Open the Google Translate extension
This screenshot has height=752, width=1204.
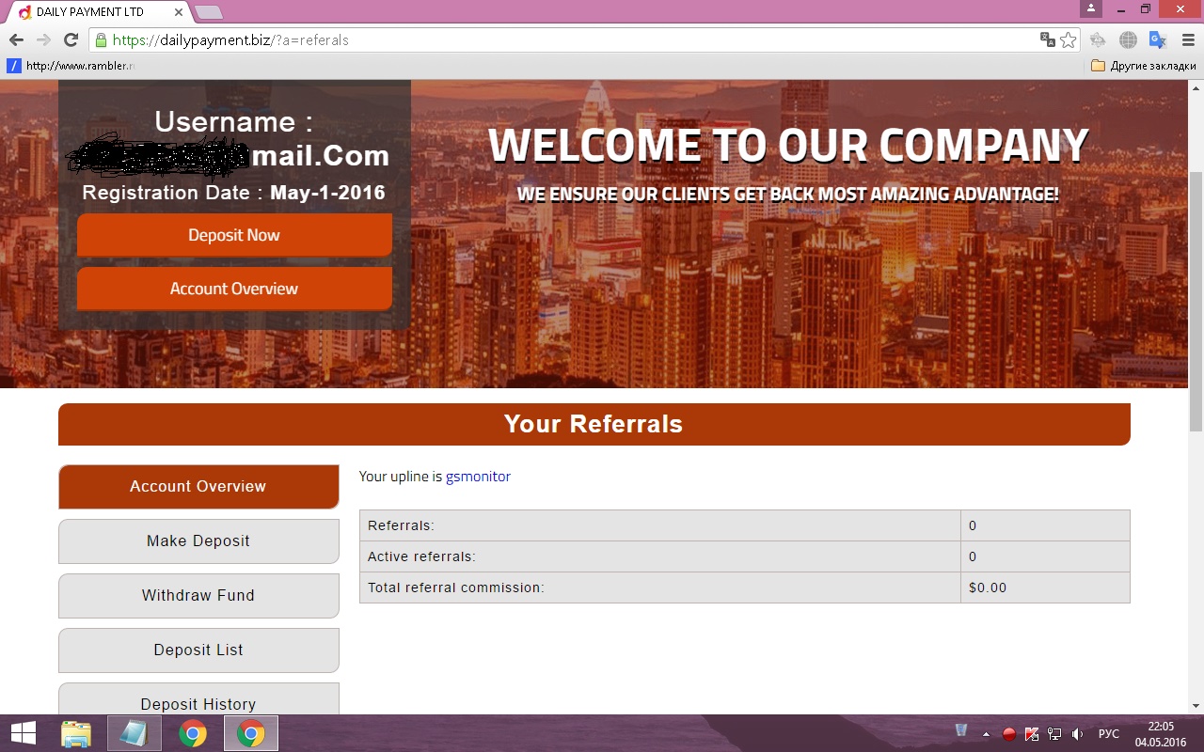tap(1158, 40)
